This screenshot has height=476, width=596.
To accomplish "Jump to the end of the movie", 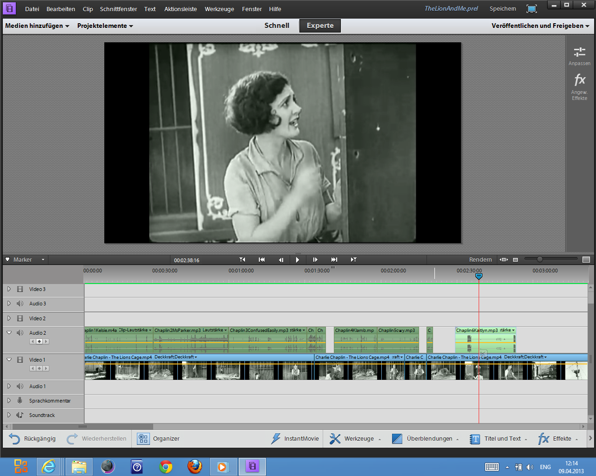I will [334, 260].
